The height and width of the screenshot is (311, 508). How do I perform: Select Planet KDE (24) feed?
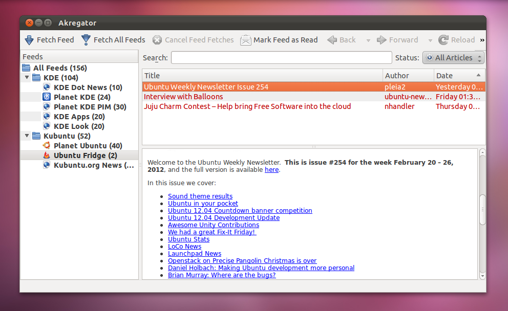82,97
